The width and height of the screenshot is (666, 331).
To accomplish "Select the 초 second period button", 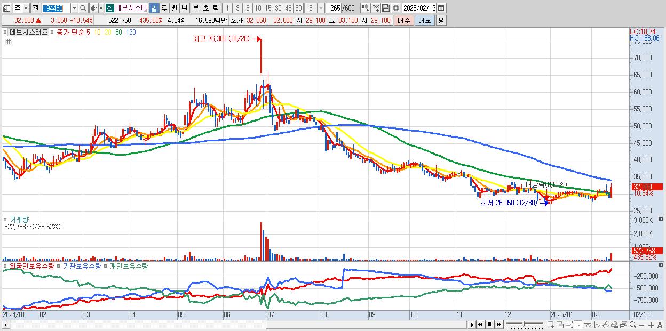I will [x=205, y=8].
